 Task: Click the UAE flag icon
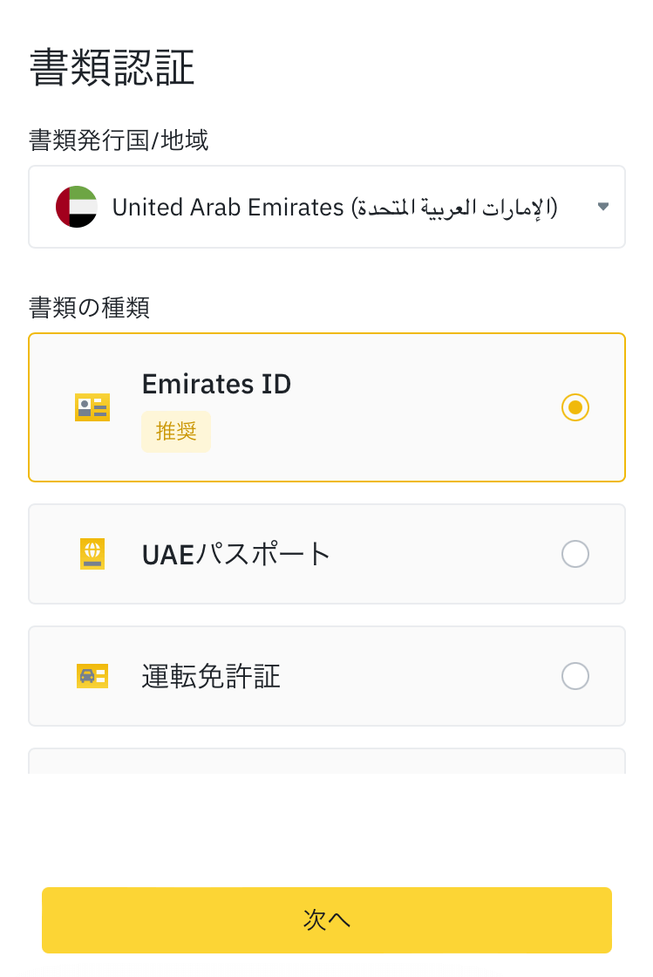[76, 207]
